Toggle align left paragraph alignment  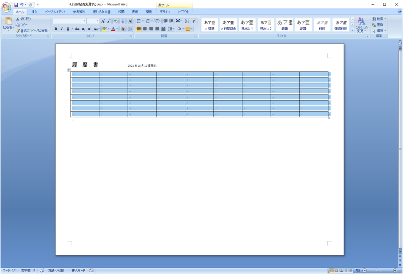coord(139,29)
